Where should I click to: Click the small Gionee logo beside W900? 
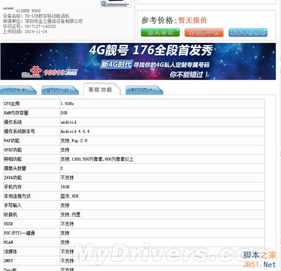[x=8, y=8]
